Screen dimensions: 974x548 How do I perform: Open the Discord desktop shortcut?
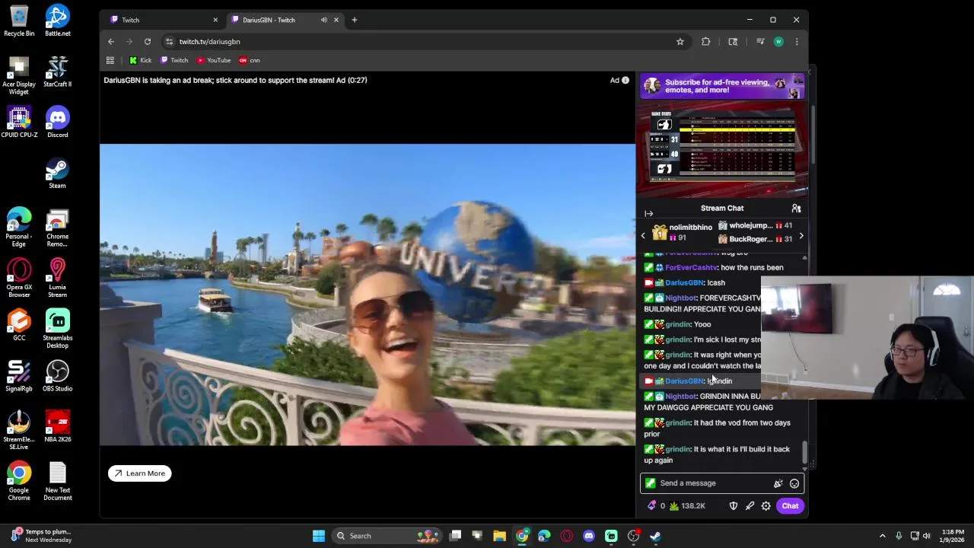[x=58, y=122]
